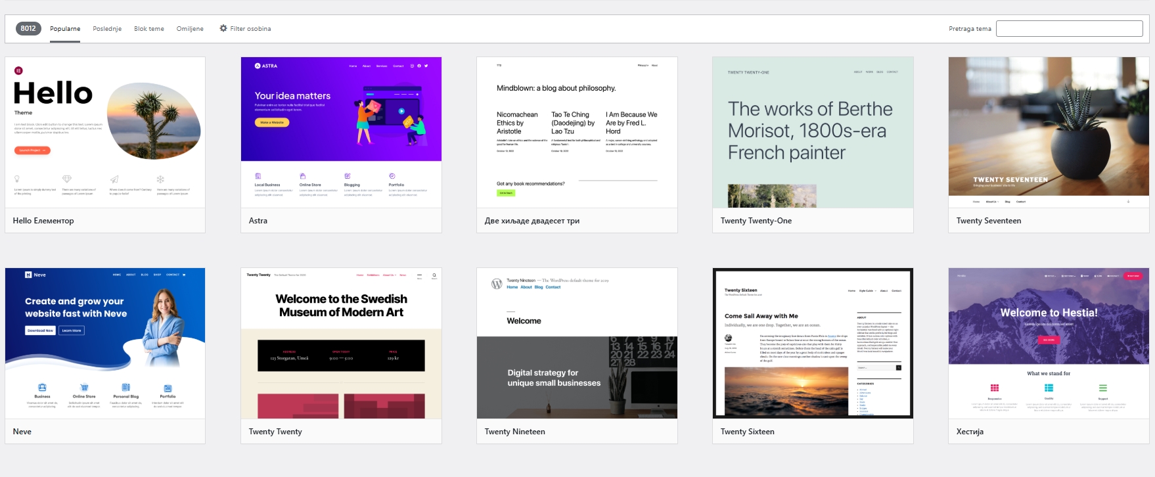Switch to the Popularne tab
Image resolution: width=1155 pixels, height=477 pixels.
pos(65,29)
